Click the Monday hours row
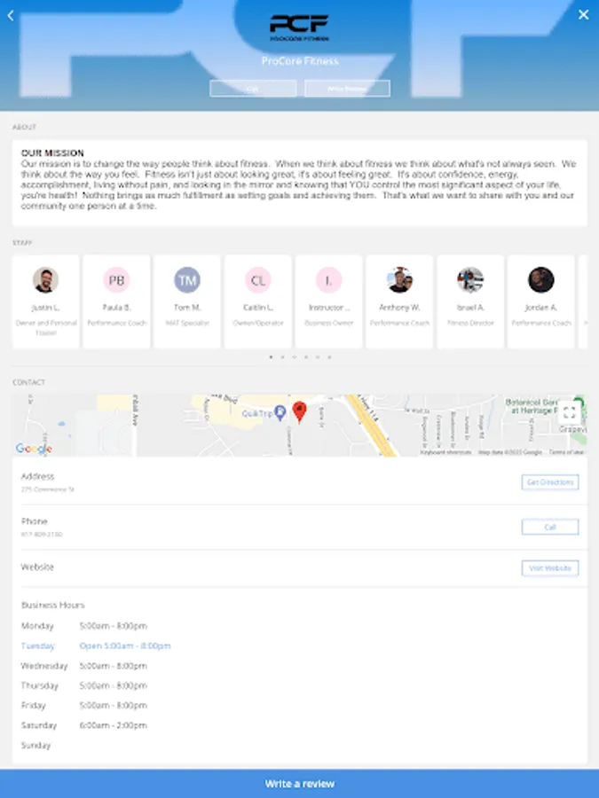 (84, 626)
